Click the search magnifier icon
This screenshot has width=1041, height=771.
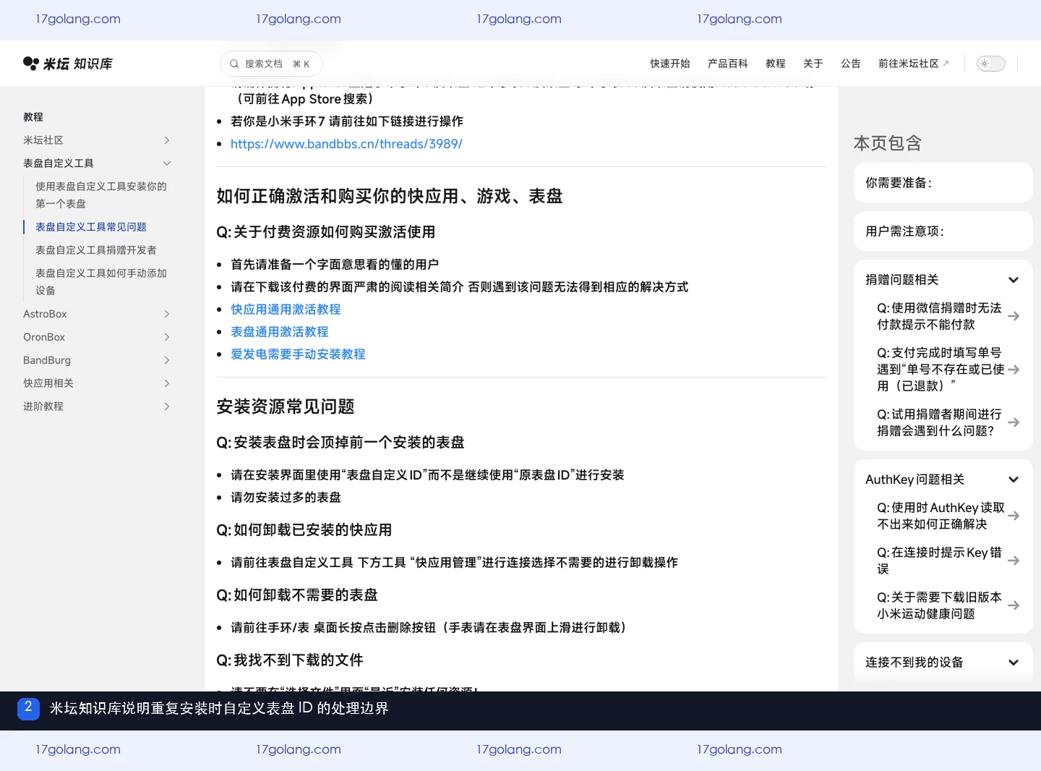pos(234,64)
